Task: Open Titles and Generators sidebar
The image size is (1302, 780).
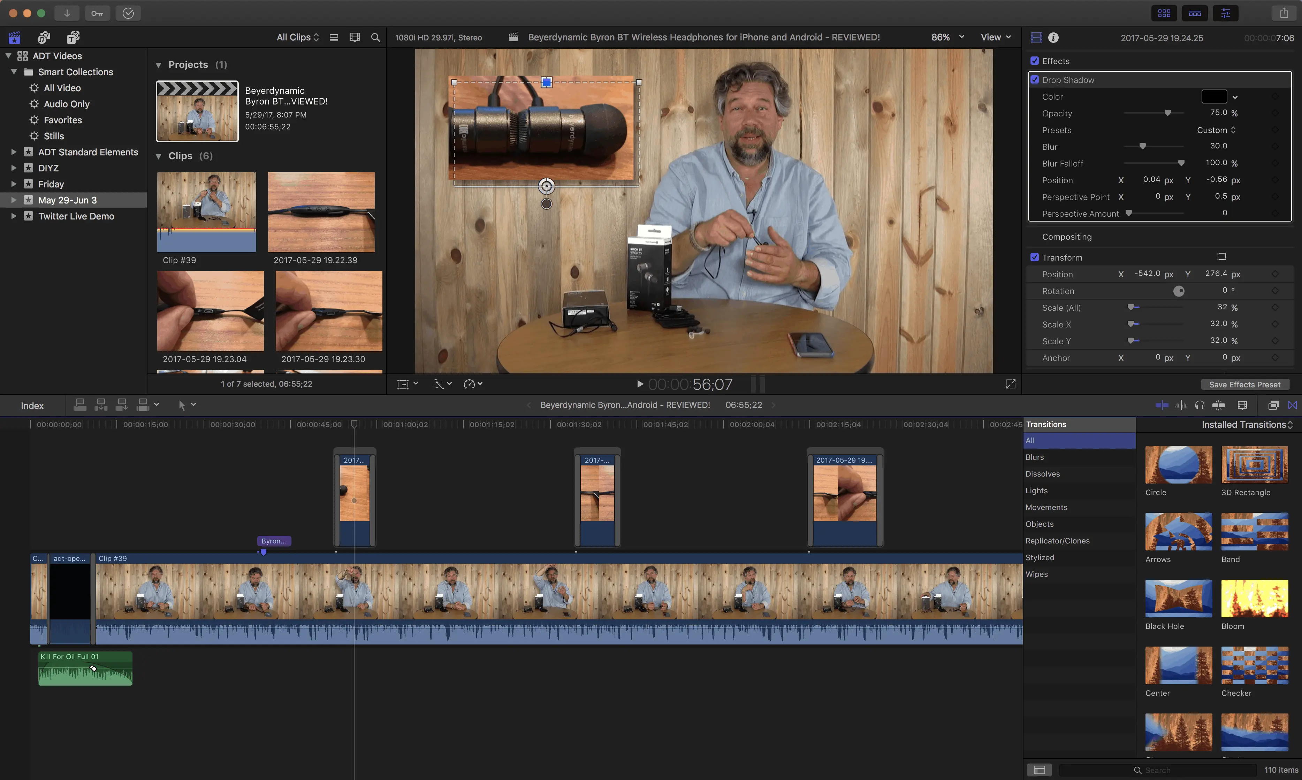Action: 73,37
